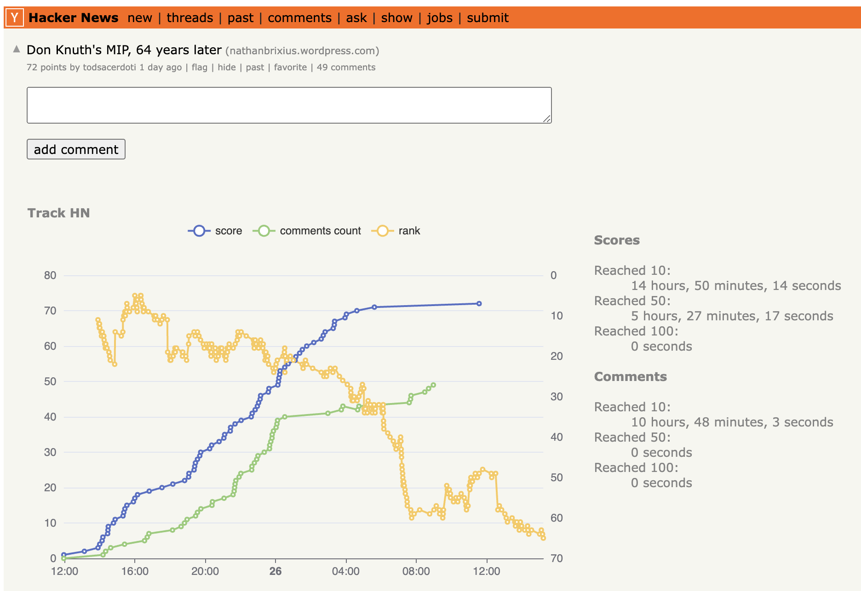The width and height of the screenshot is (861, 591).
Task: Toggle the score series in the chart legend
Action: [x=216, y=231]
